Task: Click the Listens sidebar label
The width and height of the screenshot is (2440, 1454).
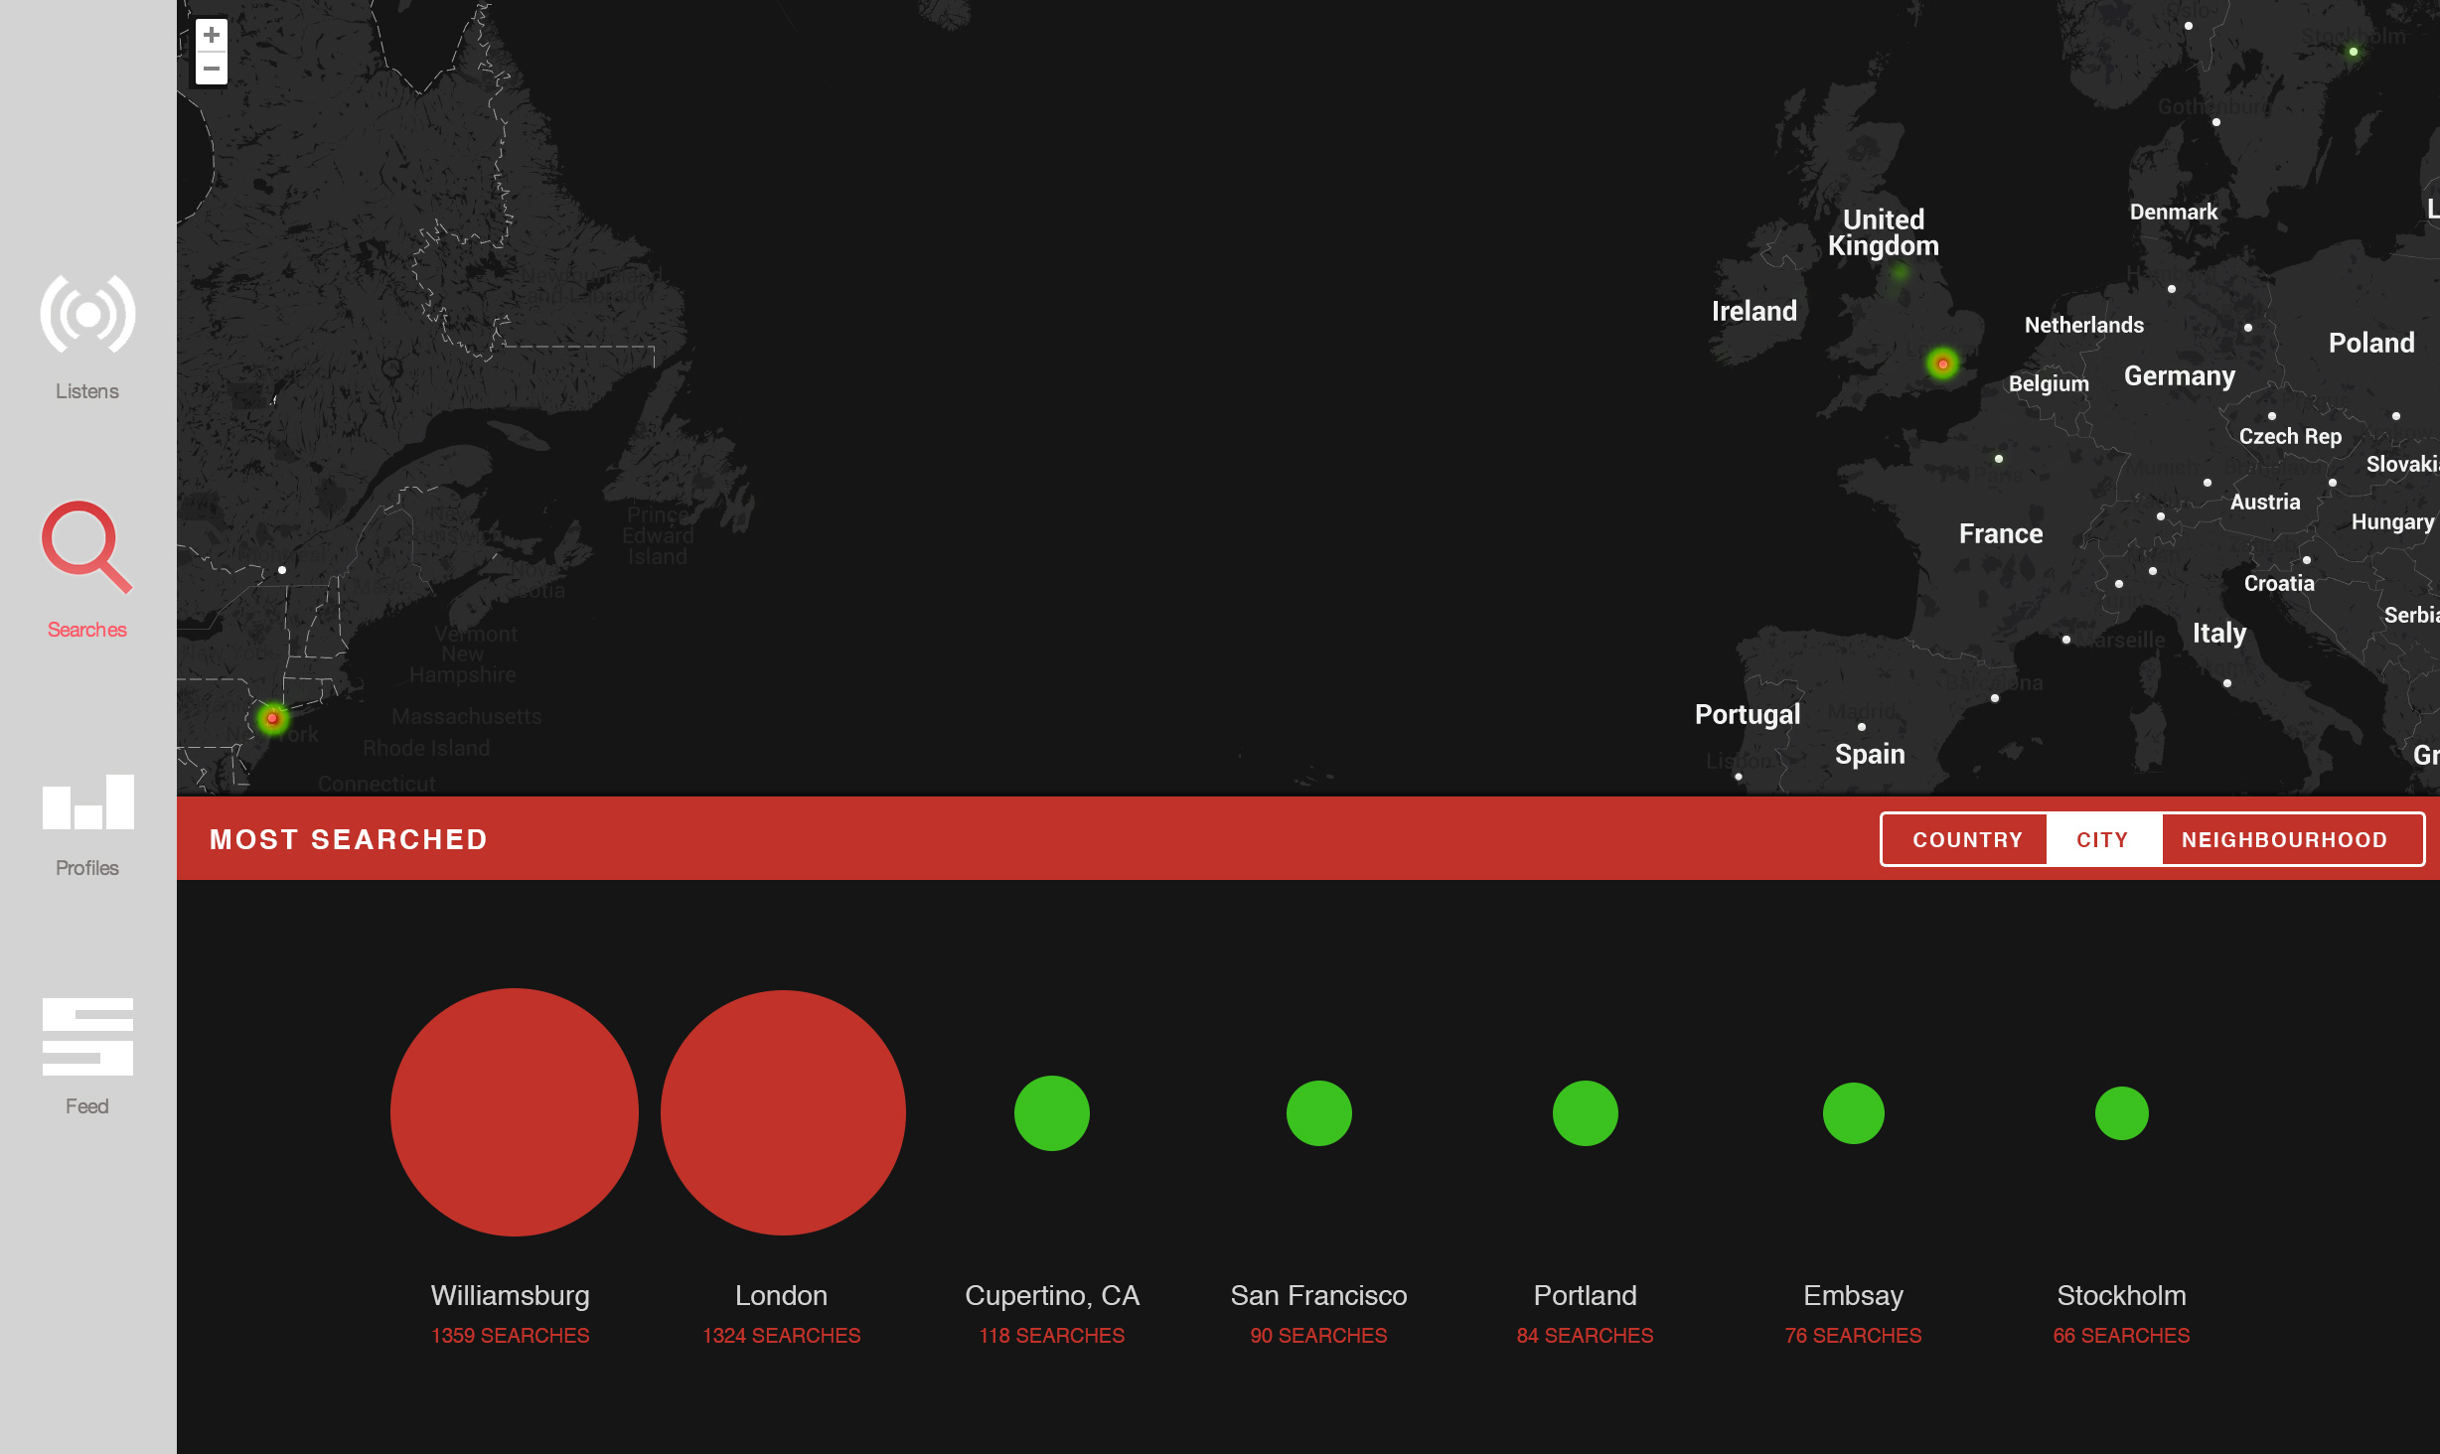Action: [x=87, y=391]
